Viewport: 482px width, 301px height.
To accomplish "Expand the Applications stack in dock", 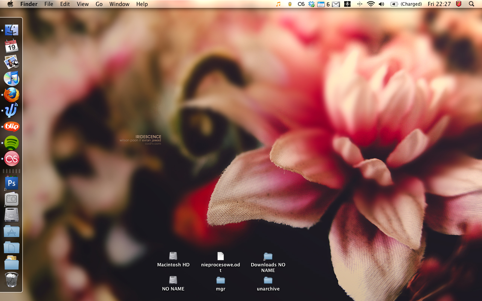I will coord(11,231).
